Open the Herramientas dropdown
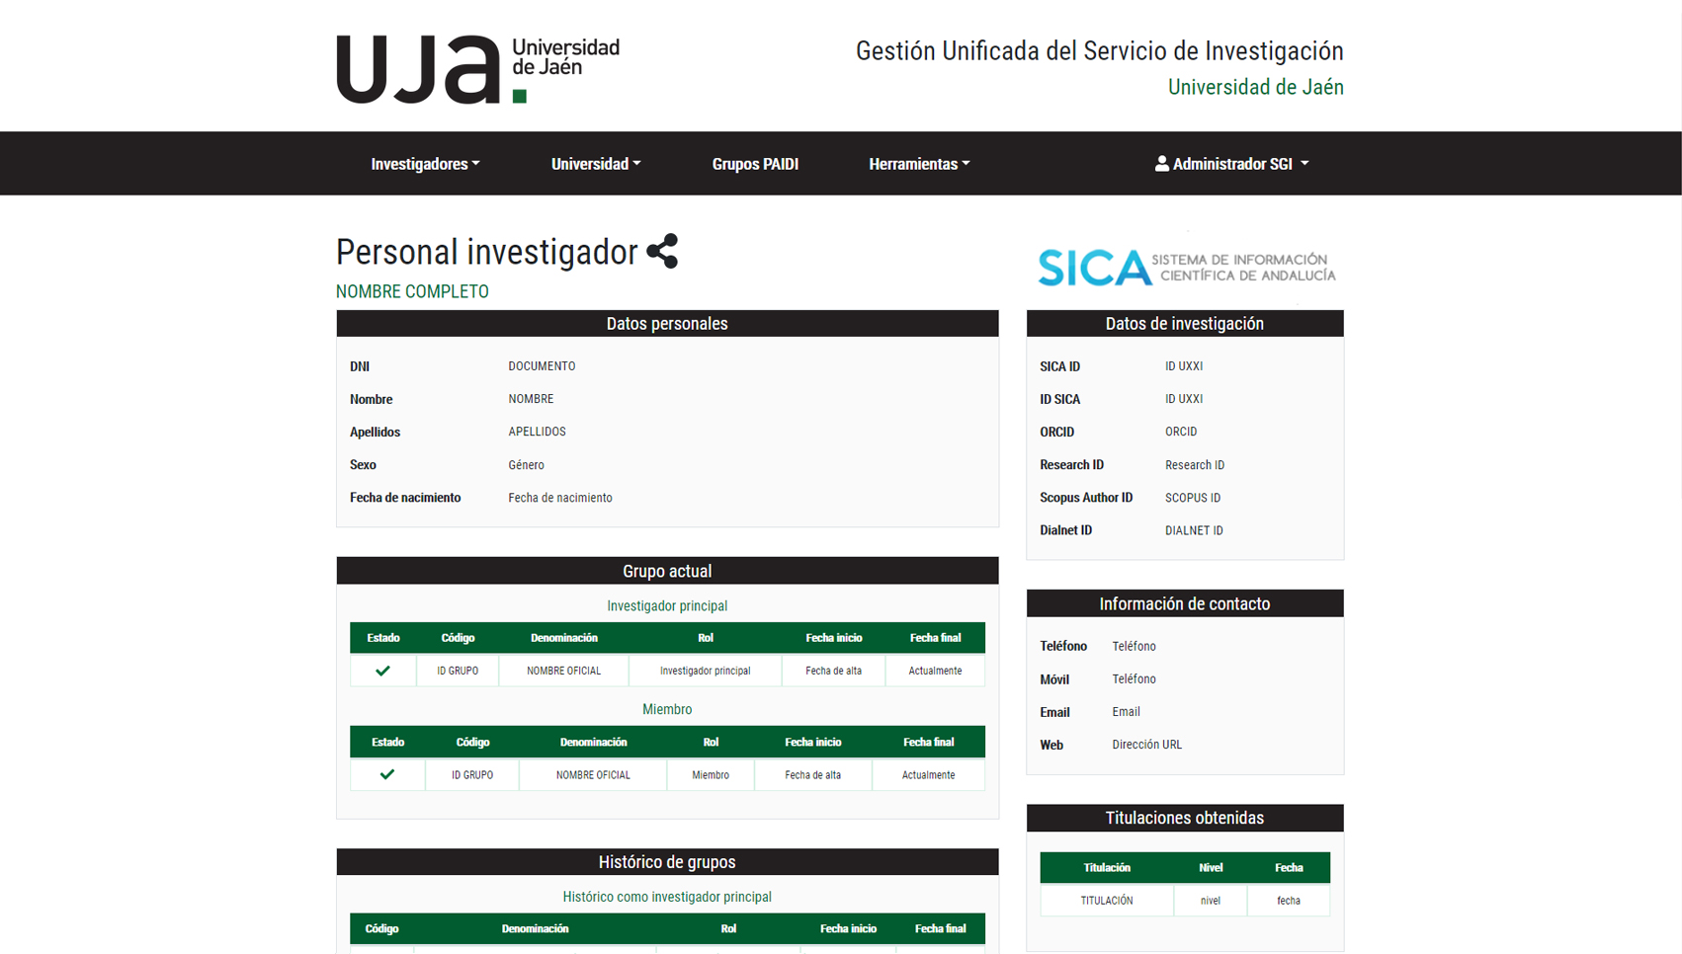 pos(919,164)
